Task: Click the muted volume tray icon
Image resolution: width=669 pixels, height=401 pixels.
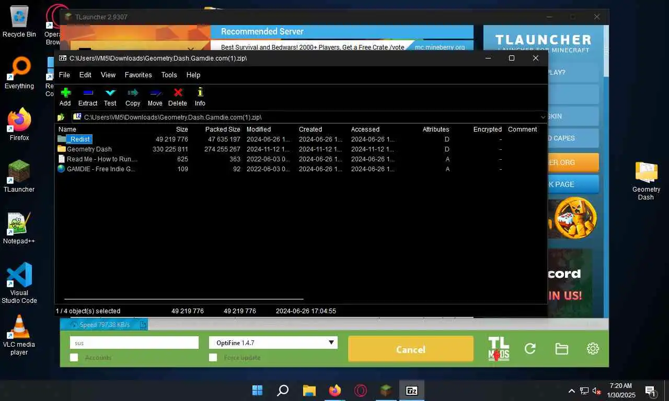Action: (596, 391)
